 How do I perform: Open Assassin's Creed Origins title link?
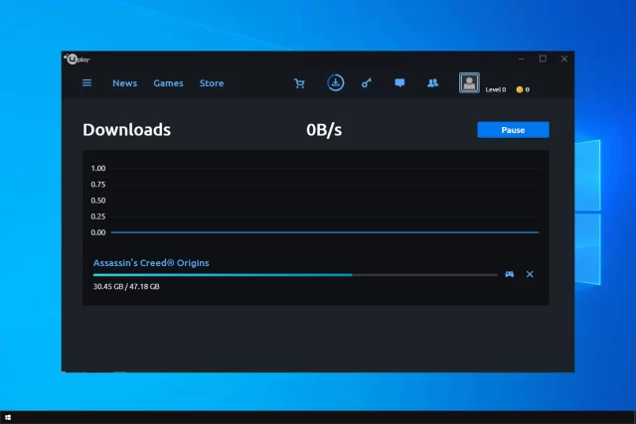(x=151, y=263)
